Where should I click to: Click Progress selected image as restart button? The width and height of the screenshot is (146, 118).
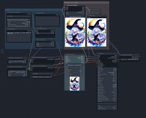[x=75, y=17]
